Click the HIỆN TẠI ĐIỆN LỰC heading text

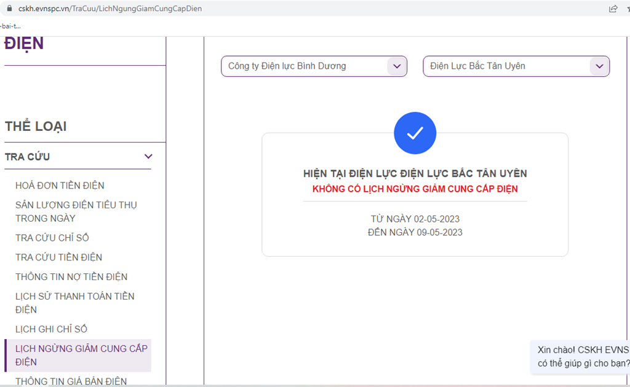[x=415, y=174]
